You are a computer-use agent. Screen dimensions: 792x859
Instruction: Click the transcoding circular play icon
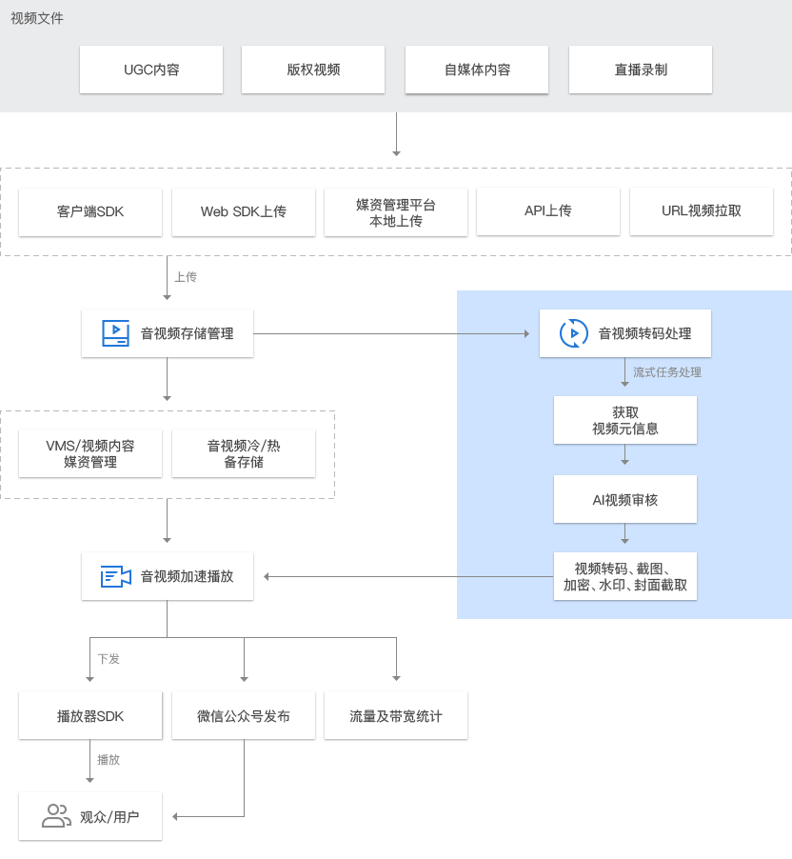(x=573, y=333)
